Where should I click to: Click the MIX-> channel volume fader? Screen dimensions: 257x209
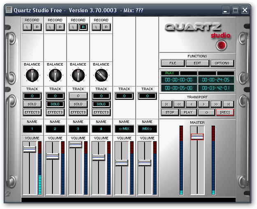(x=144, y=163)
